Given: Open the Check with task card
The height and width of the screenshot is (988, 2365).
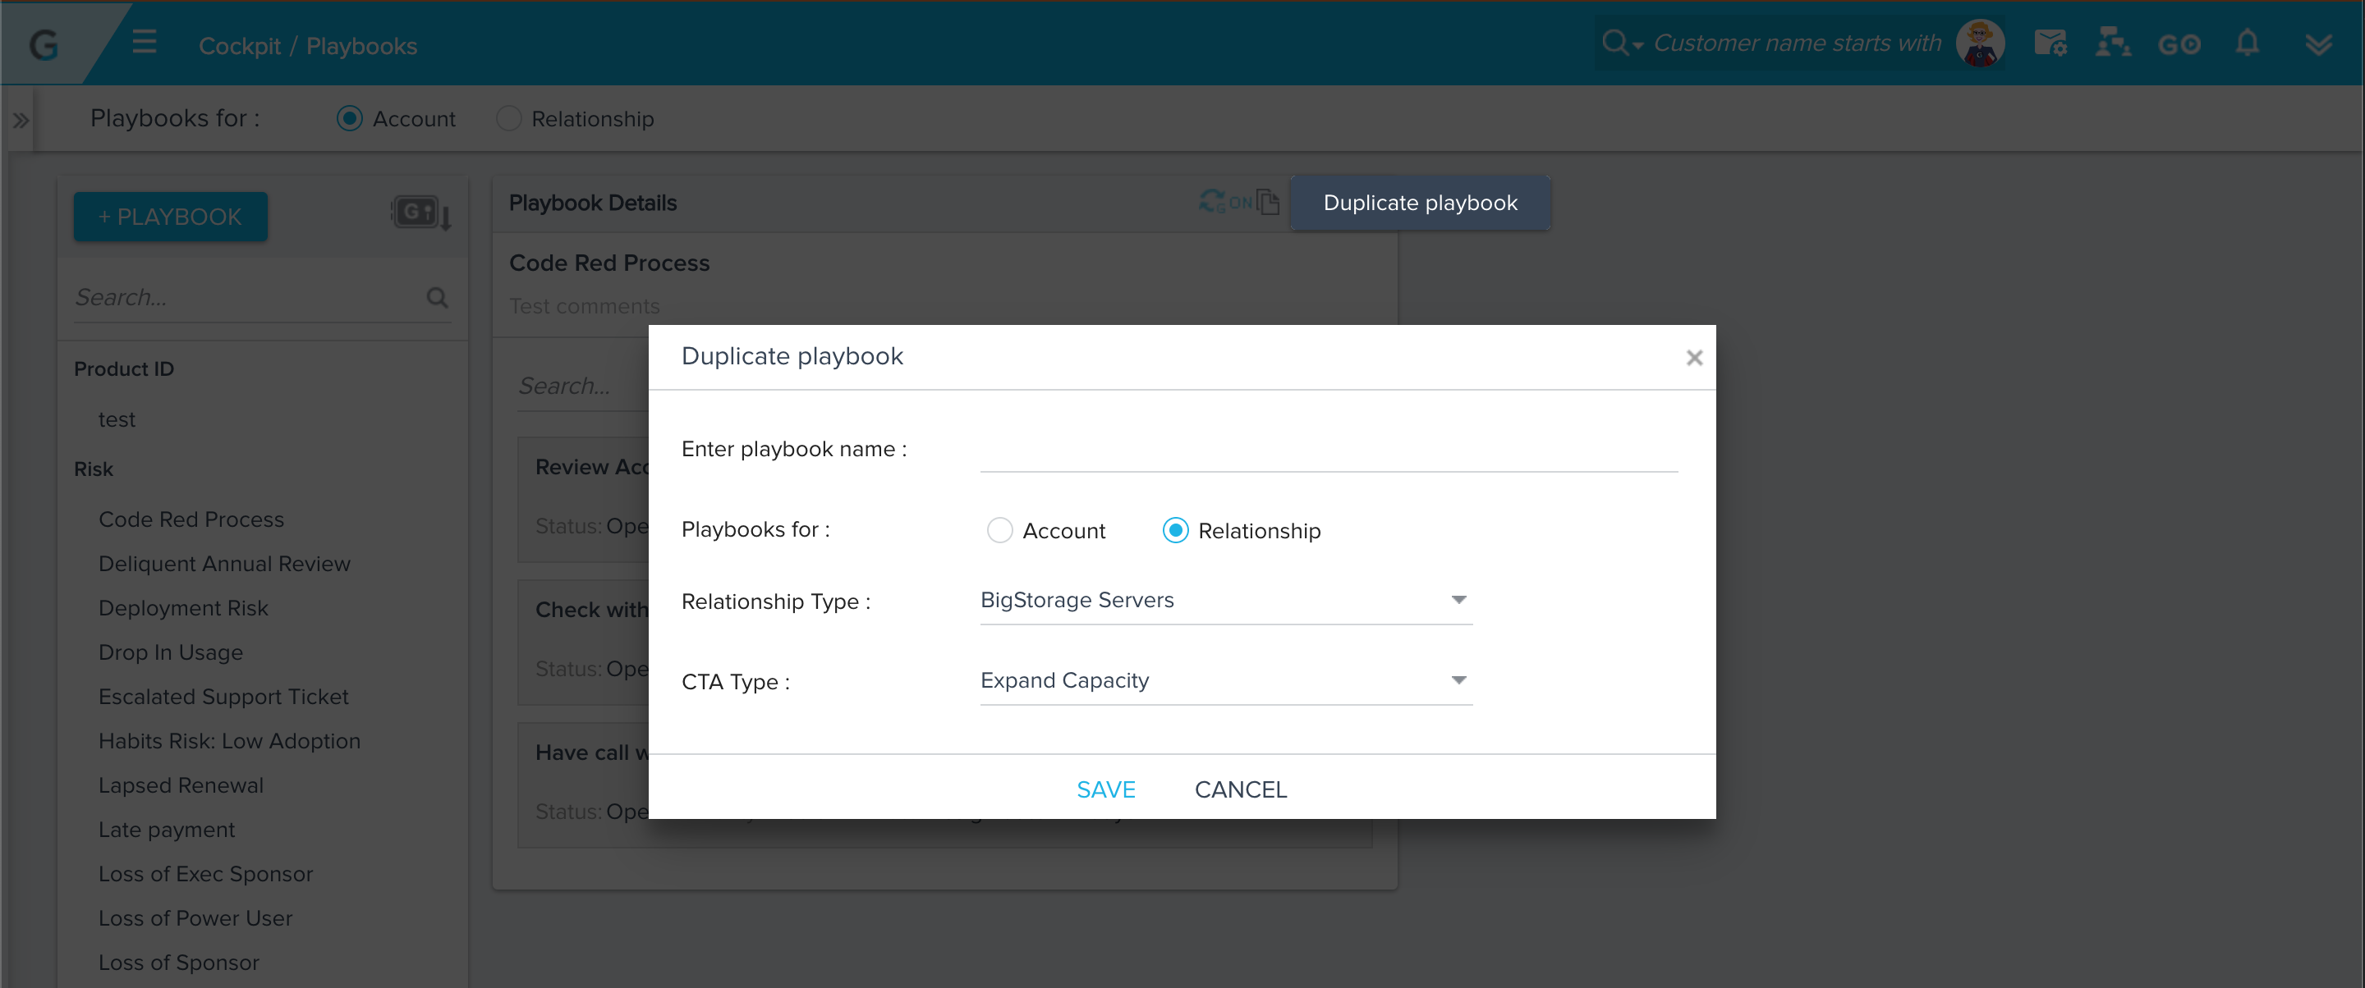Looking at the screenshot, I should click(584, 643).
